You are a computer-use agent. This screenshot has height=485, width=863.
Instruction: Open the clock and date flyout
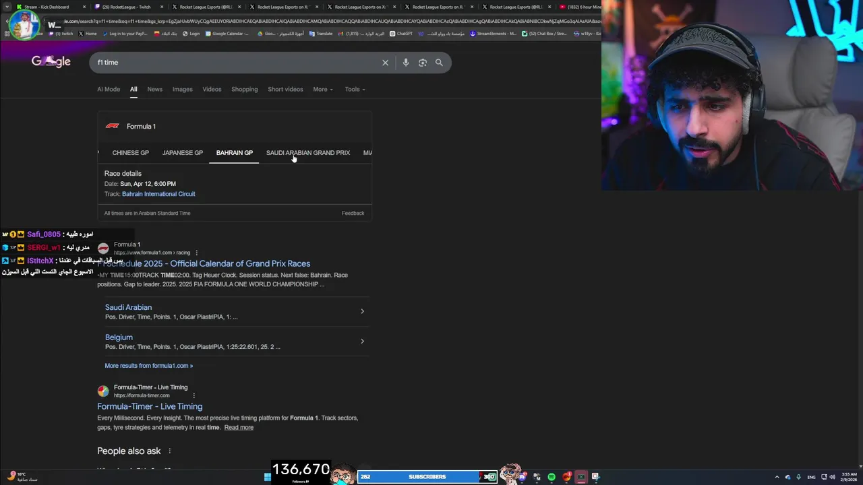tap(849, 477)
